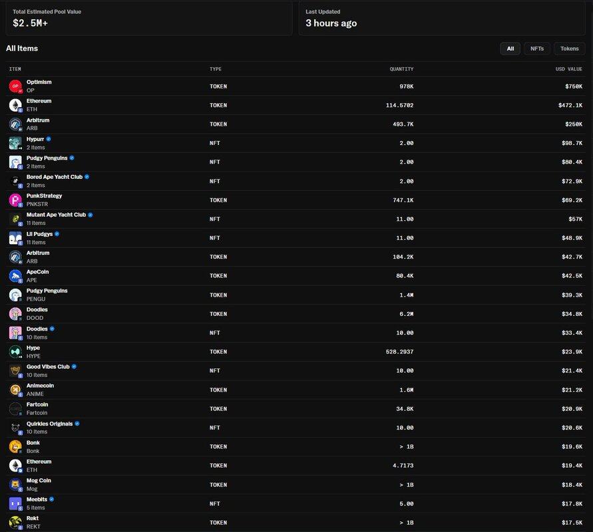Viewport: 593px width, 532px height.
Task: Click the verified badge next to Quirkies Originals
Action: point(77,424)
